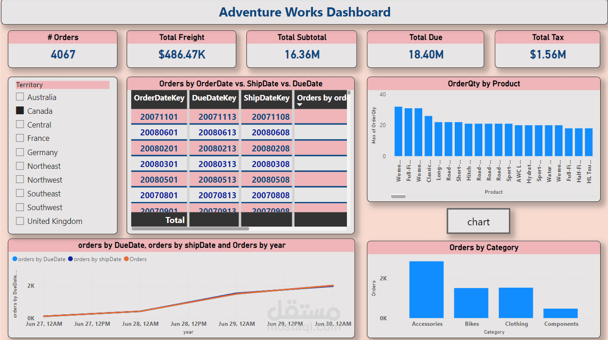Image resolution: width=608 pixels, height=340 pixels.
Task: Select Southwest in the Territory slicer
Action: 20,207
